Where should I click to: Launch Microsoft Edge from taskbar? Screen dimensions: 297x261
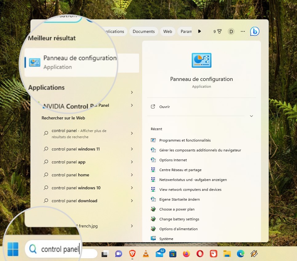coord(241,254)
